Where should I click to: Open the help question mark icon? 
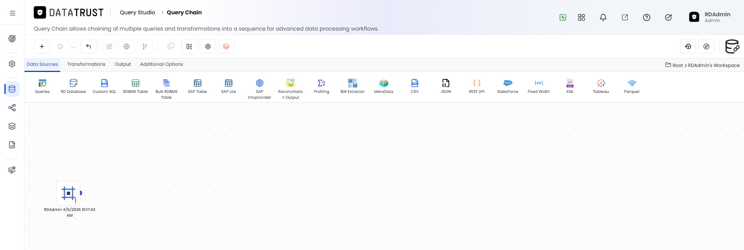click(x=647, y=17)
